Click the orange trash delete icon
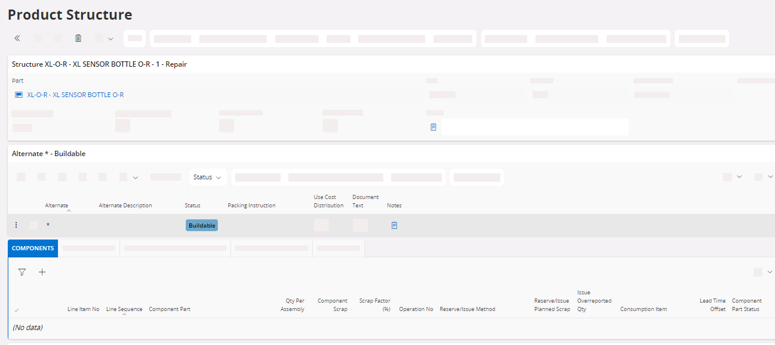This screenshot has width=775, height=345. [78, 38]
